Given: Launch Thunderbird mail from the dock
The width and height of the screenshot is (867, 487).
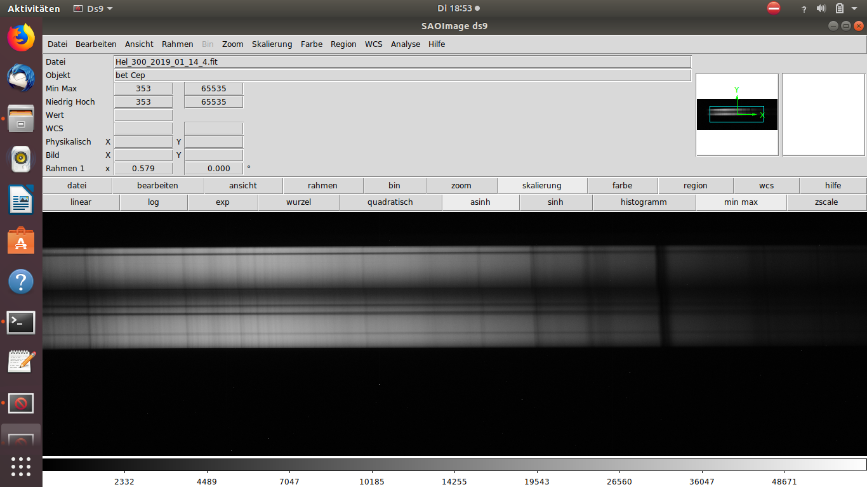Looking at the screenshot, I should tap(21, 78).
